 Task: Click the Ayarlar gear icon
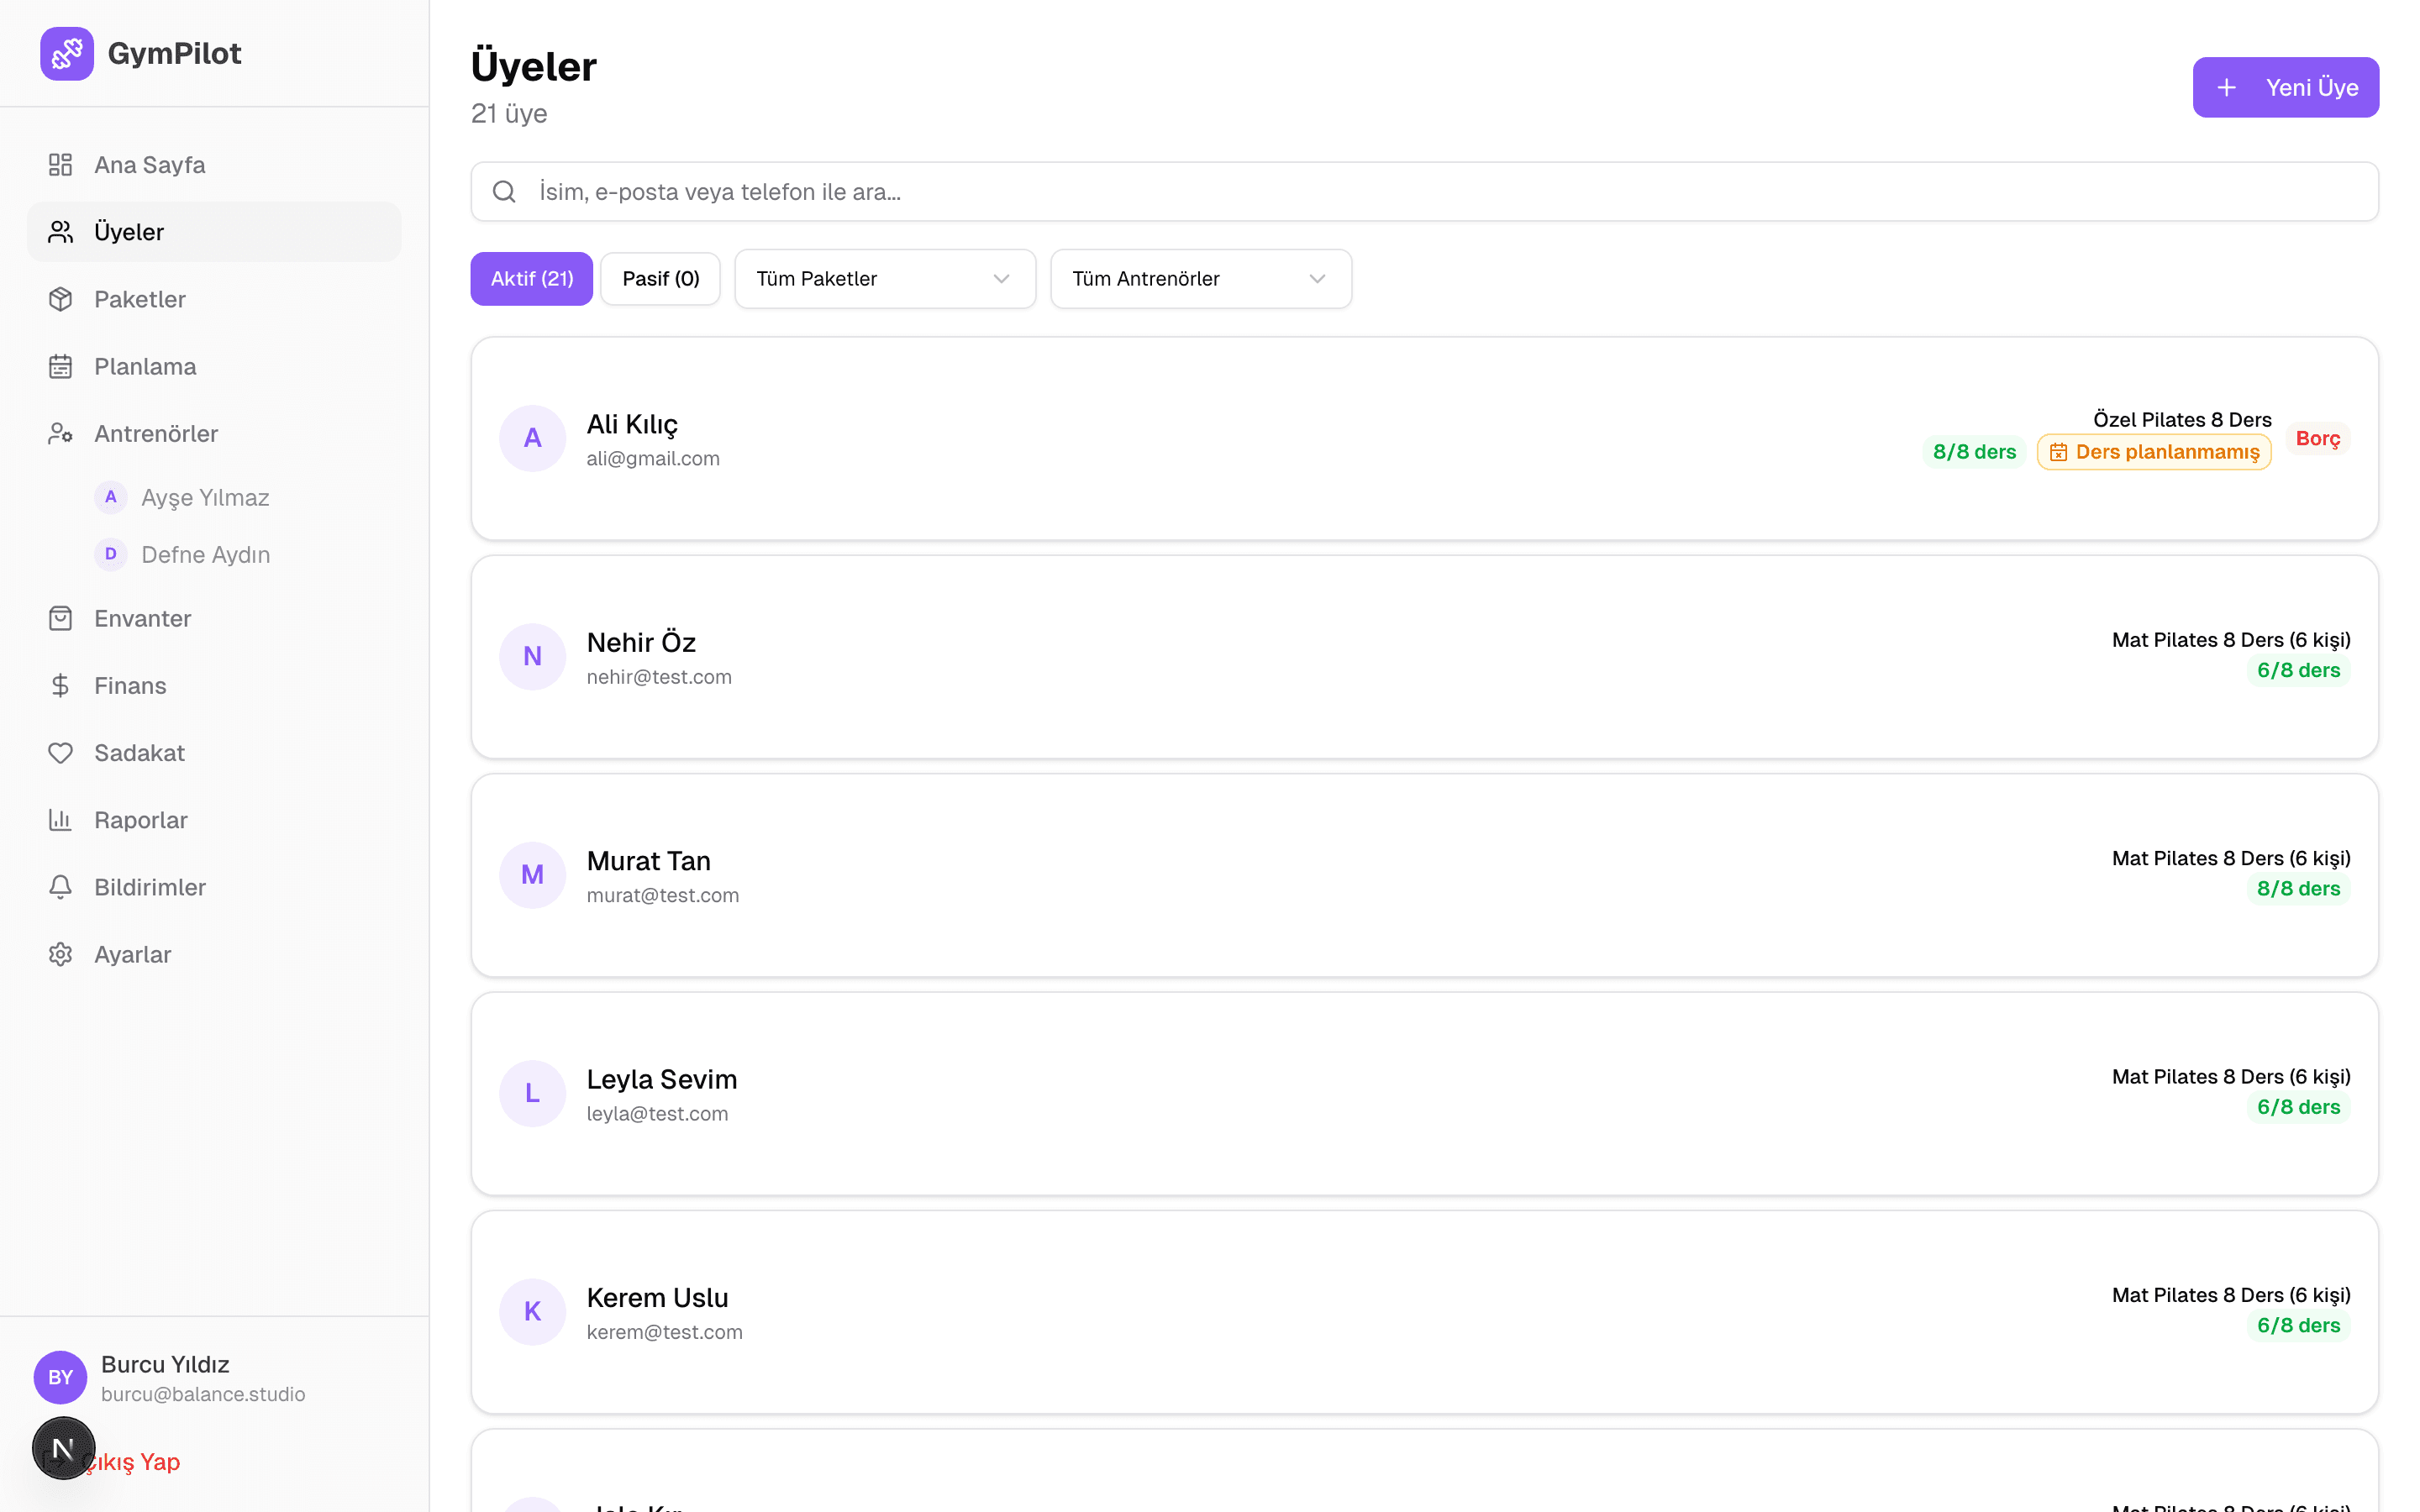point(60,954)
